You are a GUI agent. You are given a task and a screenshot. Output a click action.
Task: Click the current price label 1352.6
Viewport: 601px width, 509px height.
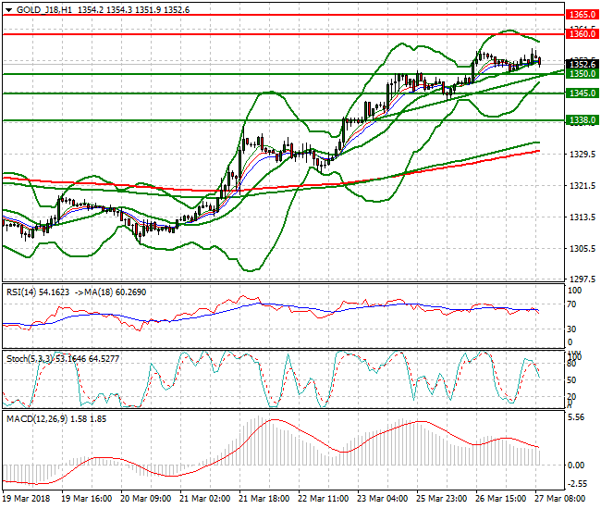coord(583,64)
